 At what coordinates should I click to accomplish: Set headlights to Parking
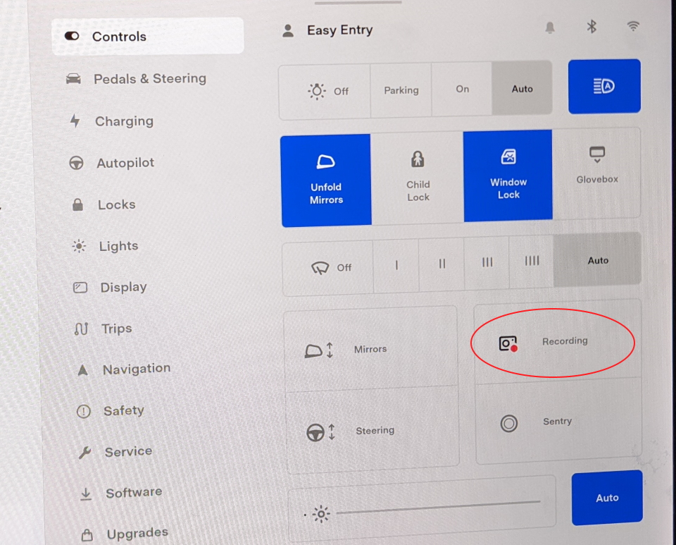click(401, 90)
